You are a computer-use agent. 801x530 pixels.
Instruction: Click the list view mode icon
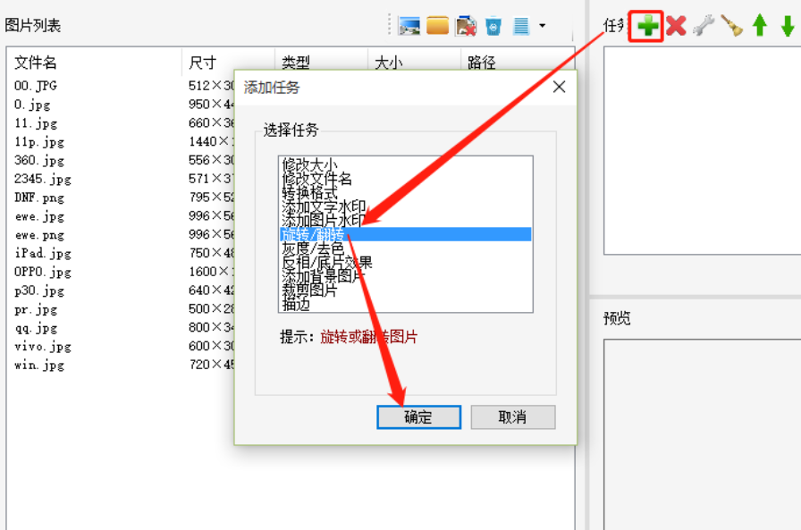point(521,26)
